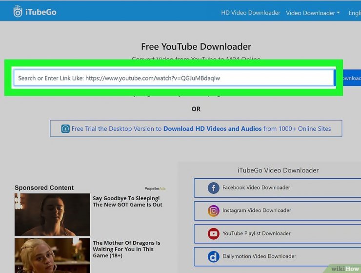Viewport: 361px width, 273px height.
Task: Open the HD Video Downloader menu item
Action: click(x=250, y=13)
